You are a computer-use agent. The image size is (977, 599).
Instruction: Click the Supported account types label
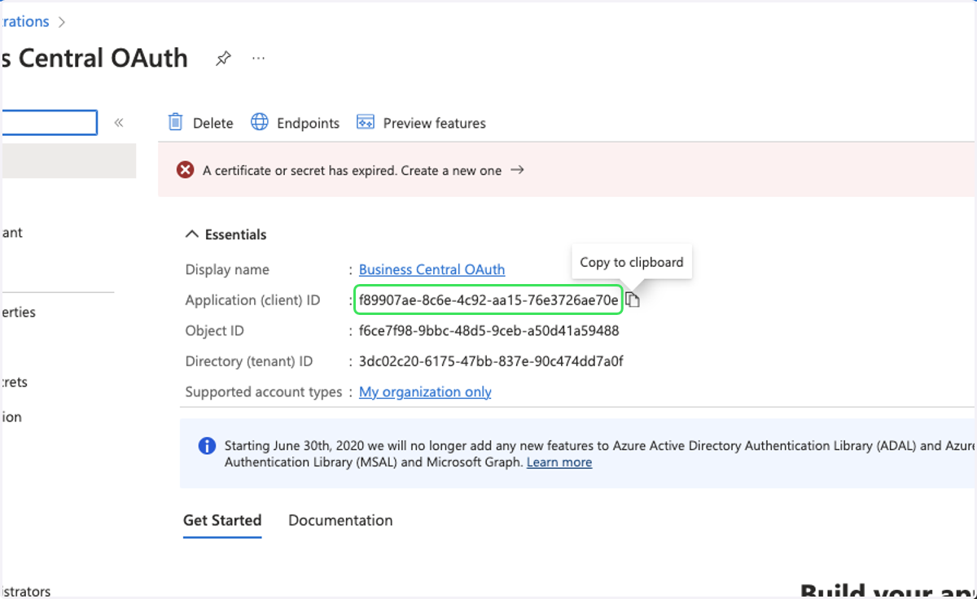(264, 391)
